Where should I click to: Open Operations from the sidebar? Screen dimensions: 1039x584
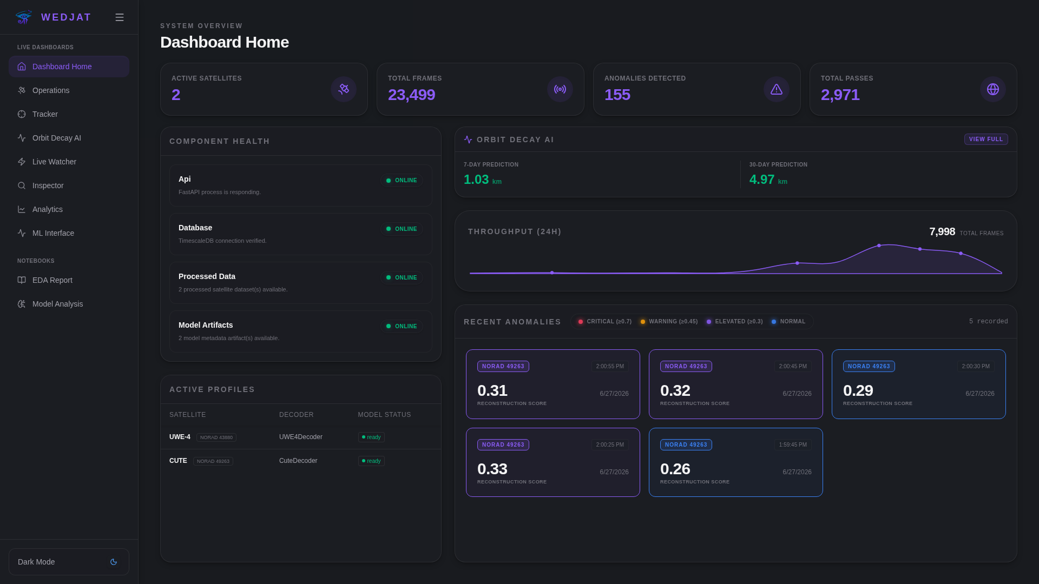pyautogui.click(x=69, y=90)
